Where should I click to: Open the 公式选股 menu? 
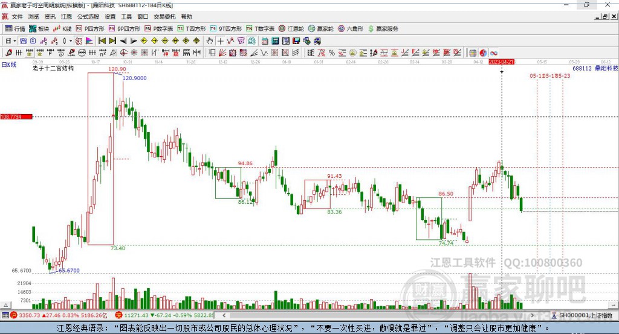pos(88,16)
